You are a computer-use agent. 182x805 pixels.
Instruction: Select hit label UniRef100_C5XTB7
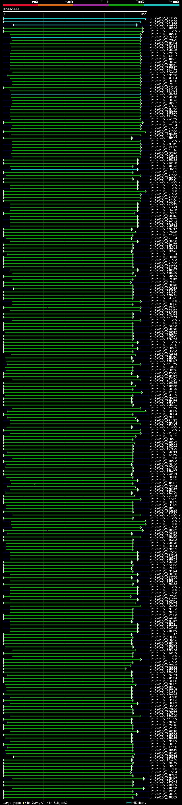pos(163,84)
